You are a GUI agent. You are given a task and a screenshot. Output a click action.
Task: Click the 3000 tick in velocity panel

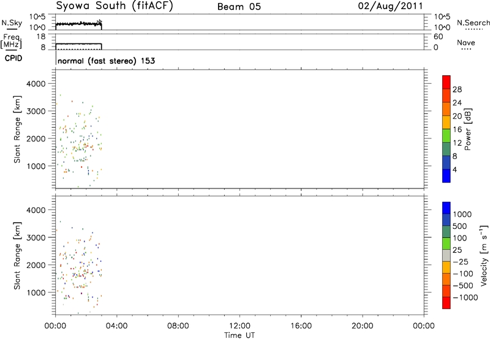coord(36,237)
